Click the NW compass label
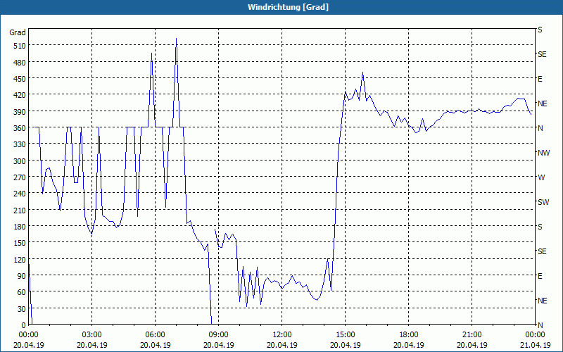Image resolution: width=563 pixels, height=352 pixels. click(x=543, y=153)
